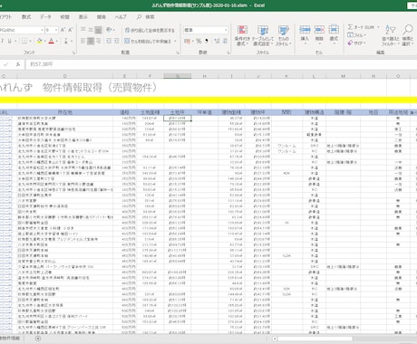Apply percent style
The image size is (417, 344).
coord(199,41)
